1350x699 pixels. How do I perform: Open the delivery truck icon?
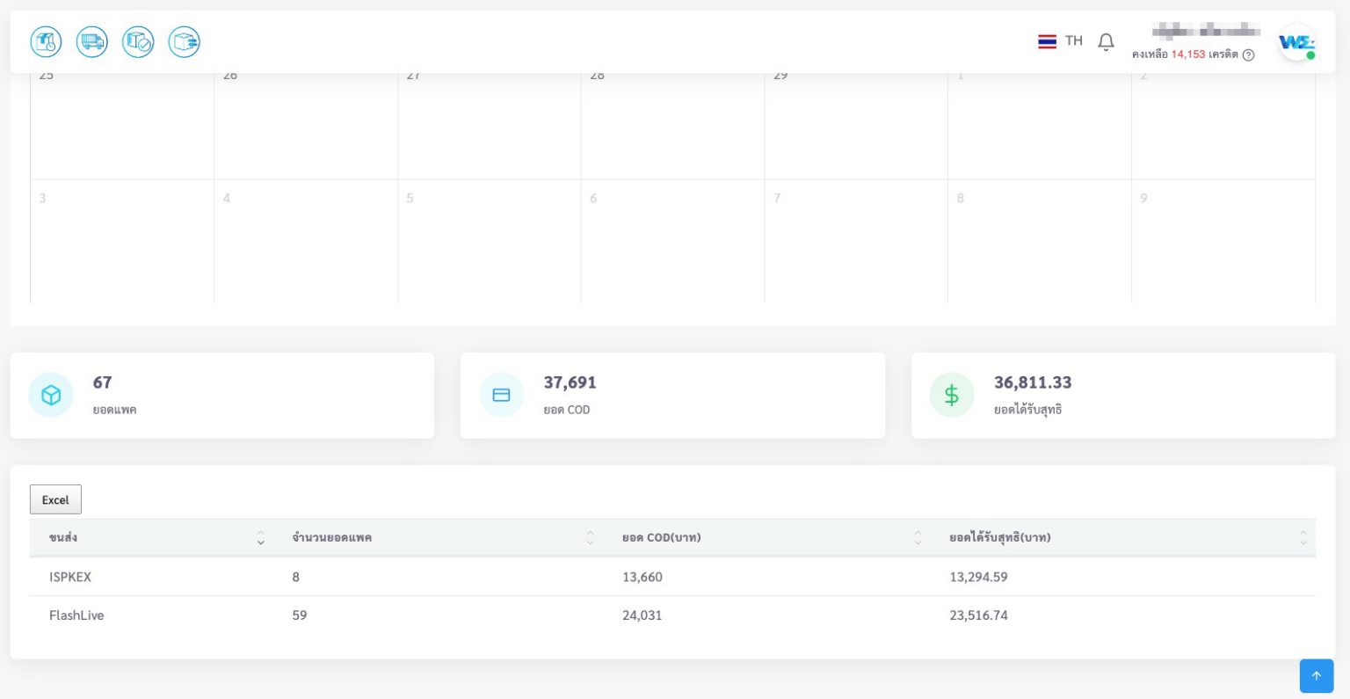92,41
